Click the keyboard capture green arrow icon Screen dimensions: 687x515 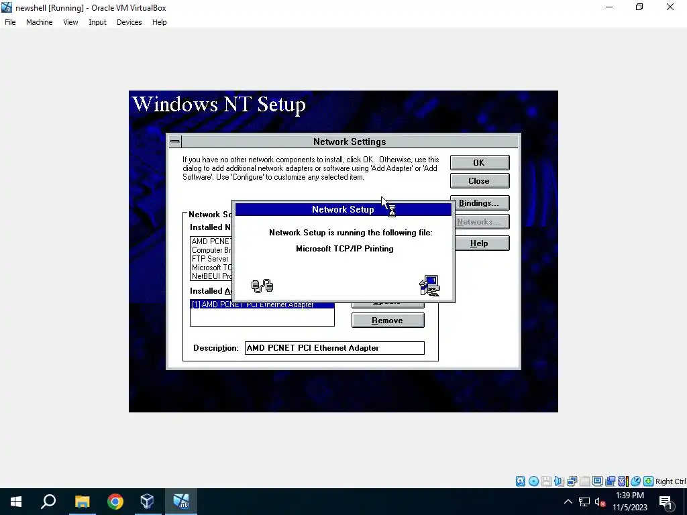pyautogui.click(x=649, y=481)
